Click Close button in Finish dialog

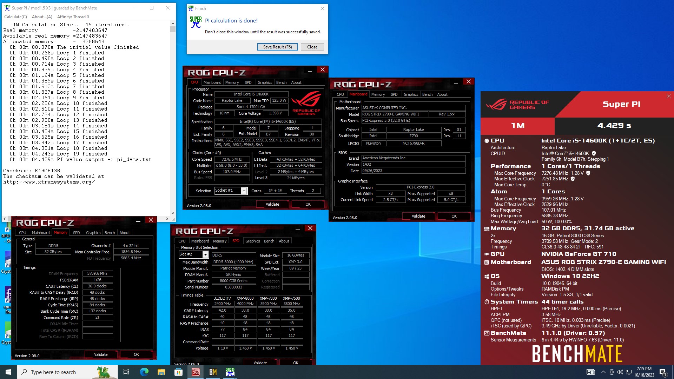312,47
